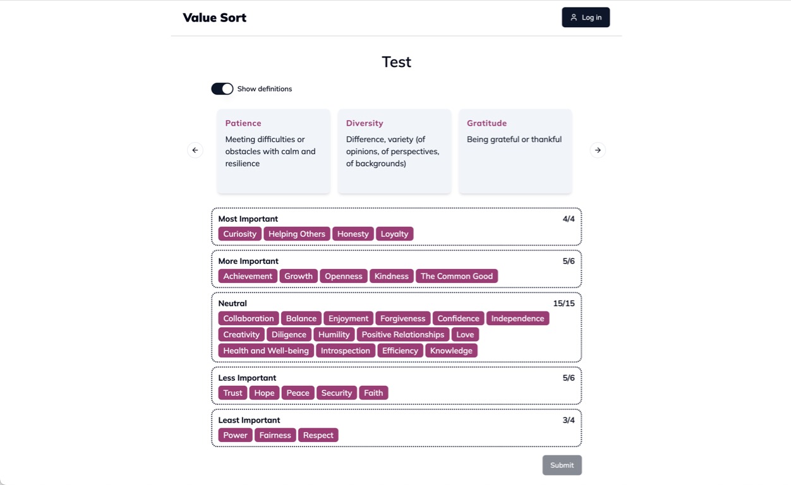Click the Faith chip under Less Important
Screen dimensions: 791x485
pyautogui.click(x=373, y=393)
